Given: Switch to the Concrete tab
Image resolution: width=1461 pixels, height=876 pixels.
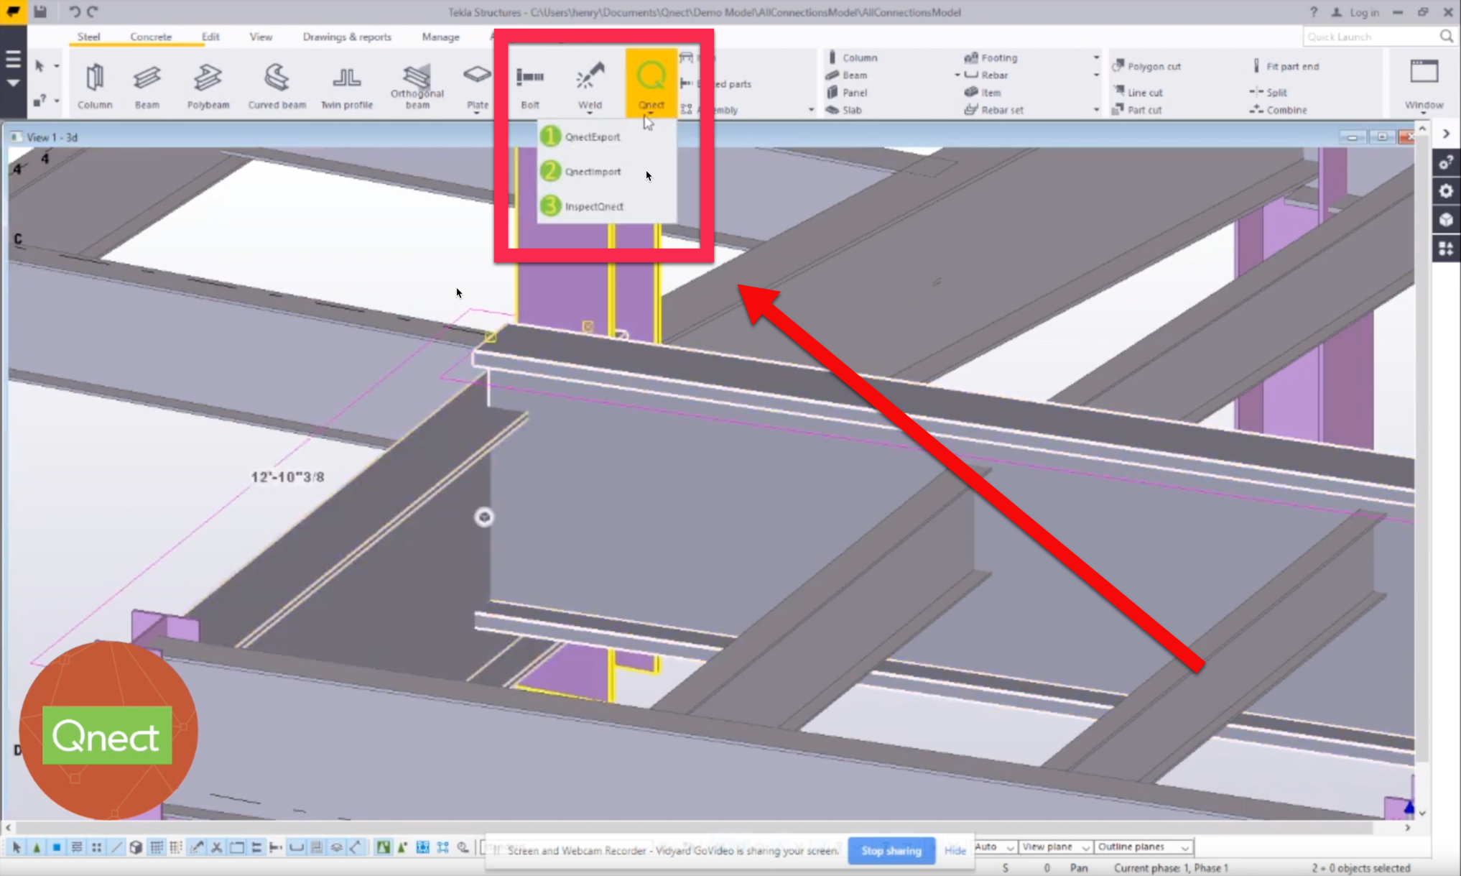Looking at the screenshot, I should (151, 37).
